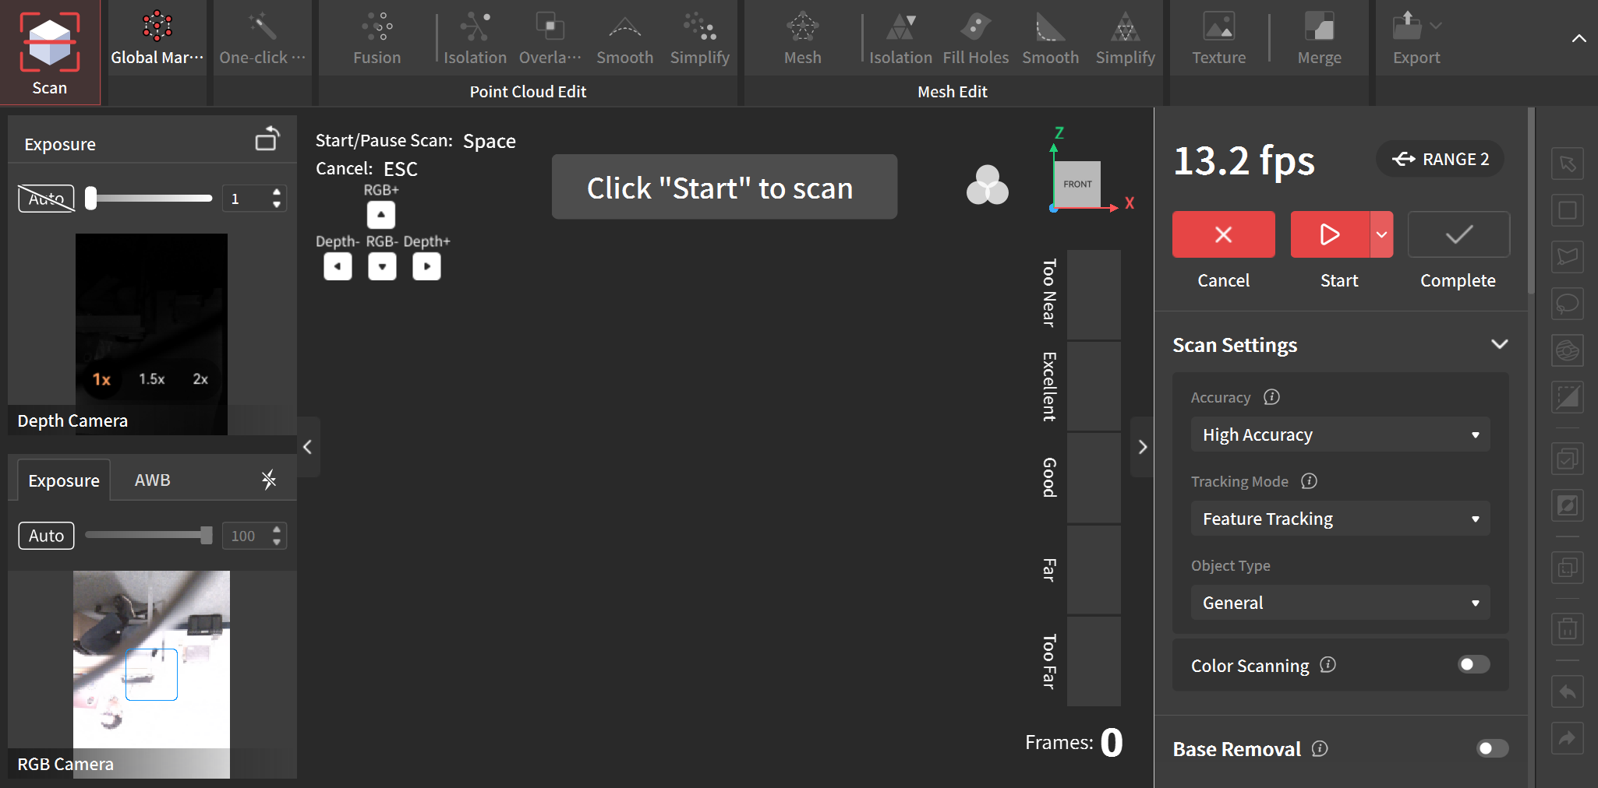The width and height of the screenshot is (1598, 788).
Task: Click the RGB+ up arrow button
Action: tap(381, 214)
